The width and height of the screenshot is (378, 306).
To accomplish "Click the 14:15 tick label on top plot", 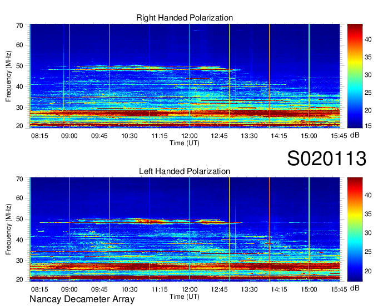I will (x=279, y=136).
